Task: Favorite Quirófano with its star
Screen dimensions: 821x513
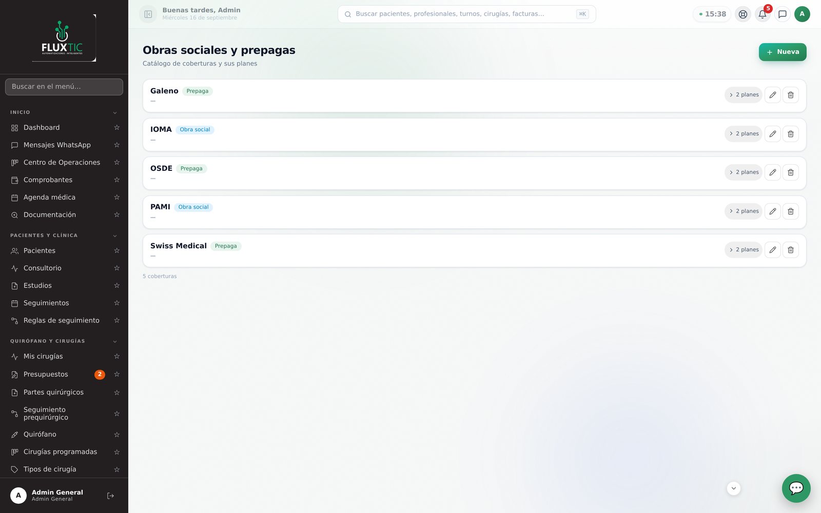Action: pos(116,435)
